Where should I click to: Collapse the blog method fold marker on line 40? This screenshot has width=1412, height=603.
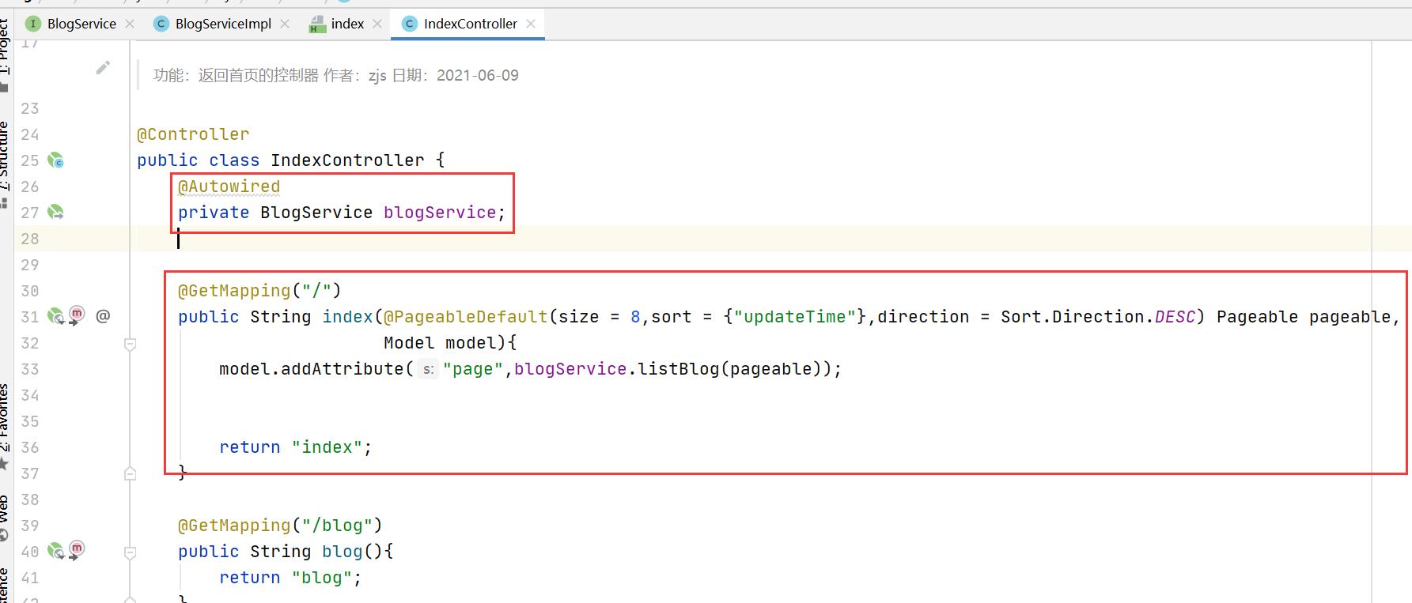click(x=131, y=552)
